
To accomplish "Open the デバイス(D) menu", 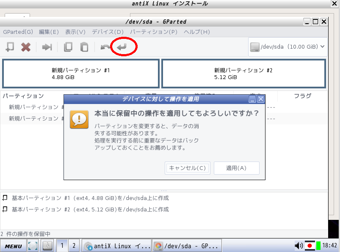I will (x=108, y=32).
